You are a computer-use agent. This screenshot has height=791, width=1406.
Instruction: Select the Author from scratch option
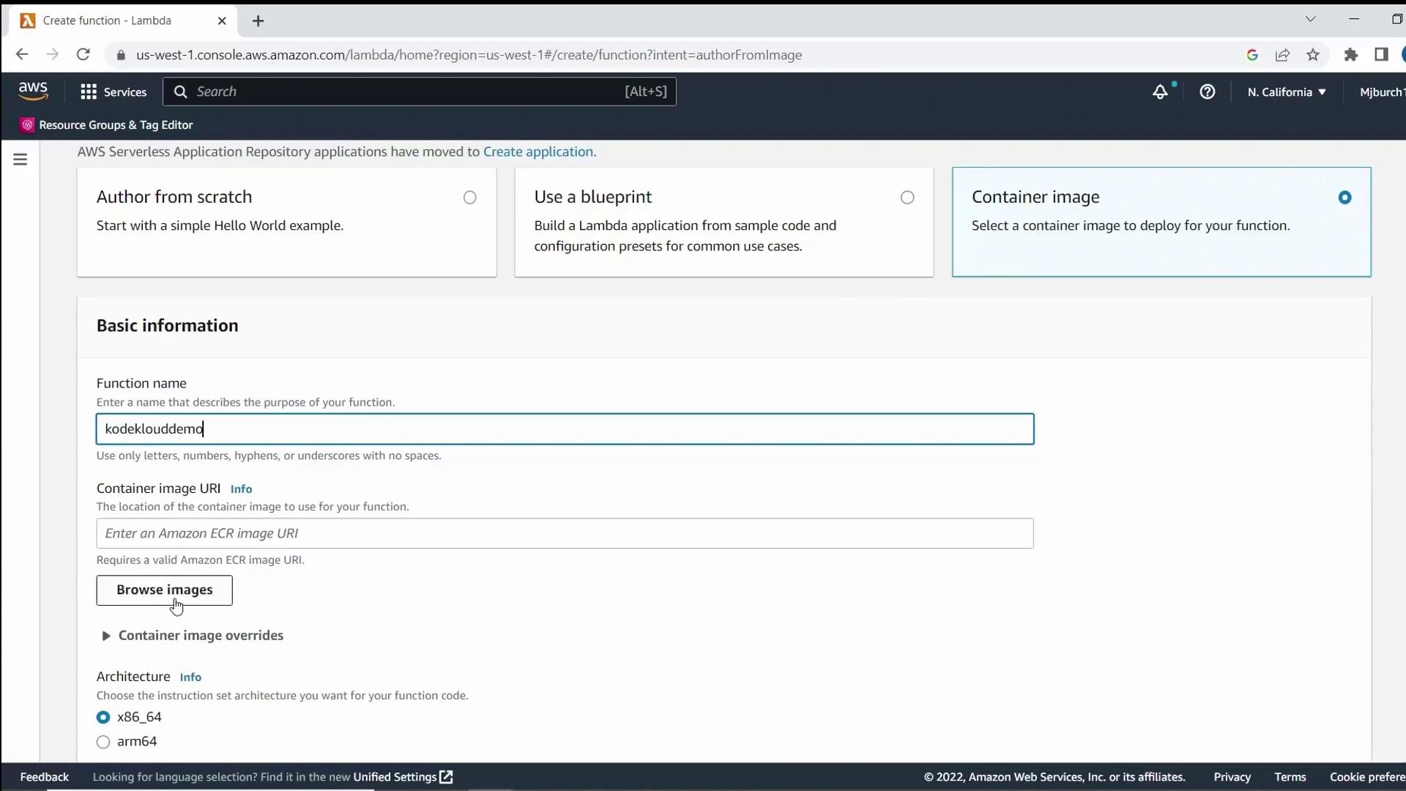469,198
